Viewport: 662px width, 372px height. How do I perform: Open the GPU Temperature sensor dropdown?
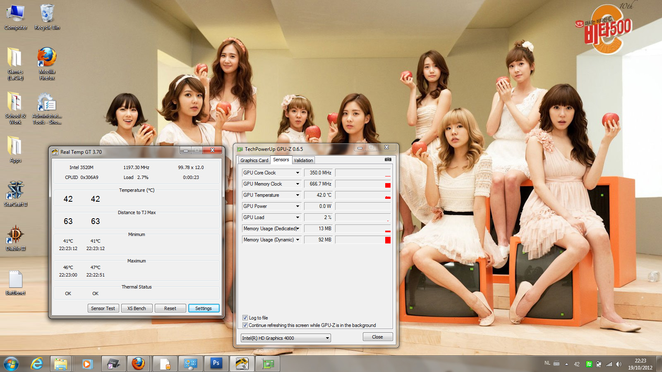click(x=297, y=195)
